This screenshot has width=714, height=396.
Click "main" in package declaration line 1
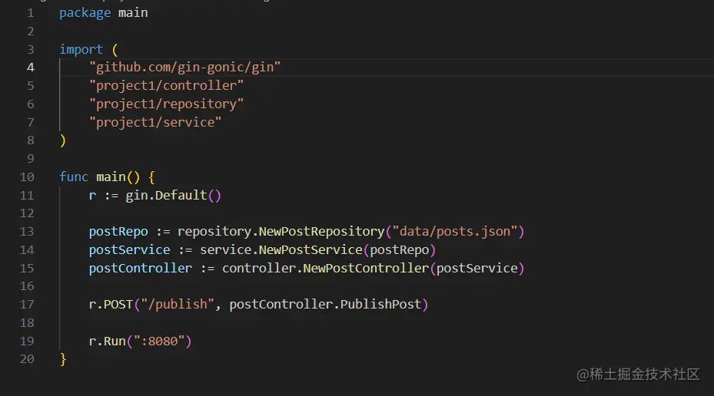(133, 13)
